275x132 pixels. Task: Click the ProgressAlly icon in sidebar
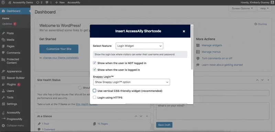pyautogui.click(x=3, y=119)
